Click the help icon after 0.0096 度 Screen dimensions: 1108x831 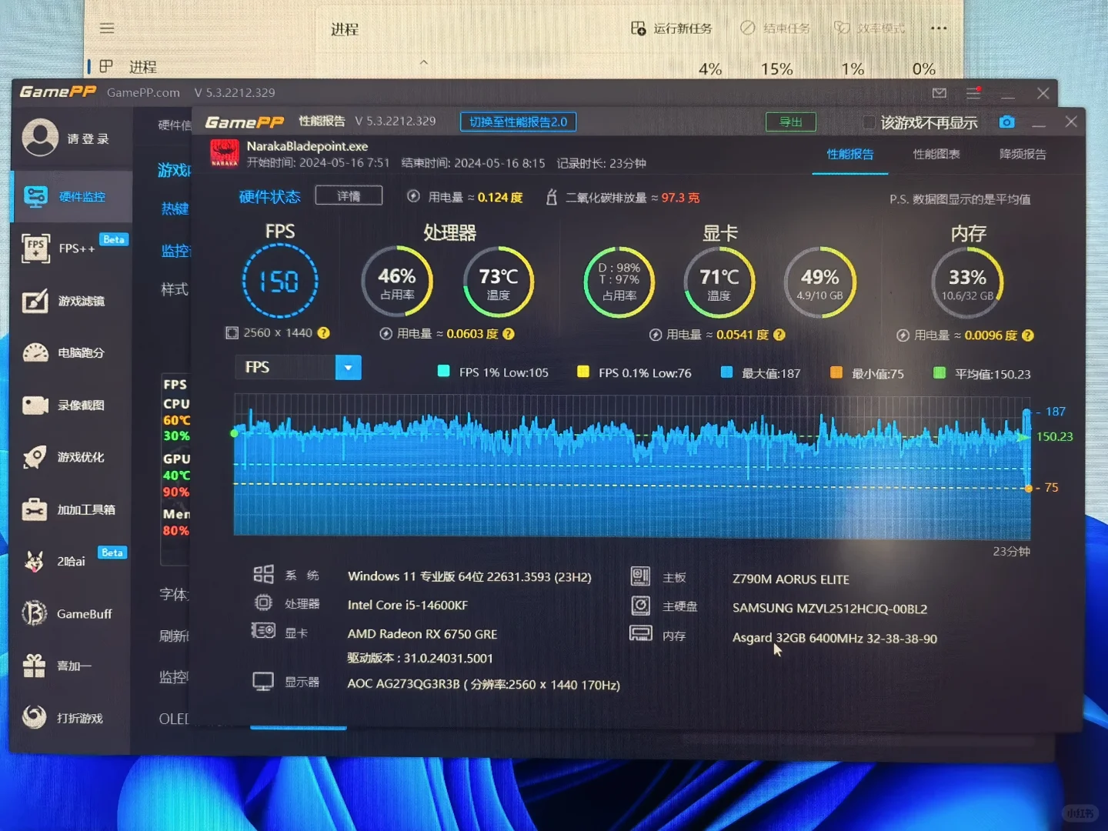(x=1028, y=335)
